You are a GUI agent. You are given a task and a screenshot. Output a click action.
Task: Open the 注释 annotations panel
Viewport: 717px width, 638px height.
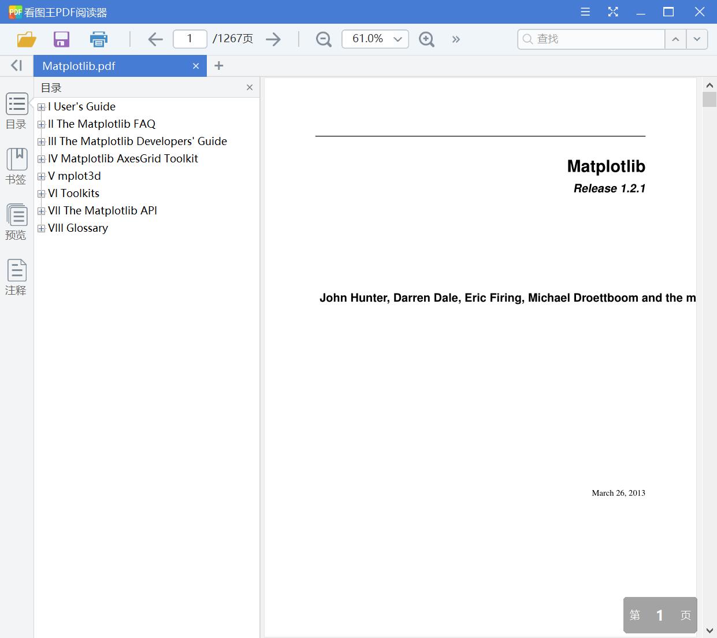pos(16,276)
